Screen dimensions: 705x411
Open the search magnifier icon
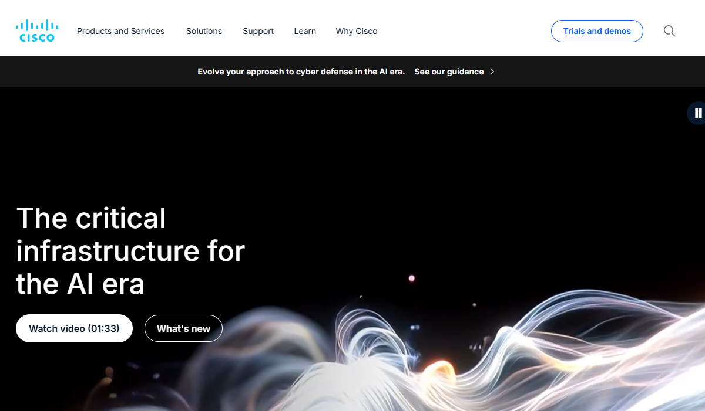669,31
